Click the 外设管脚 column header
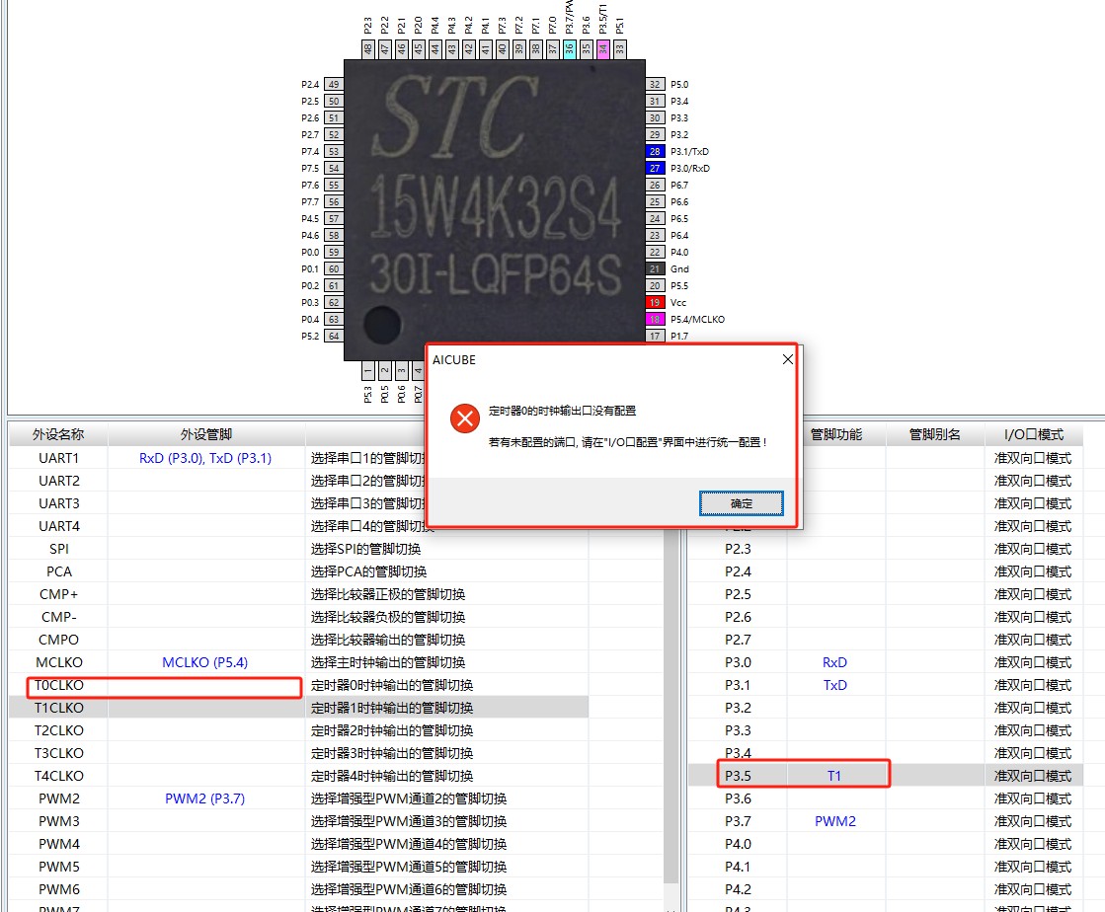 (x=205, y=434)
